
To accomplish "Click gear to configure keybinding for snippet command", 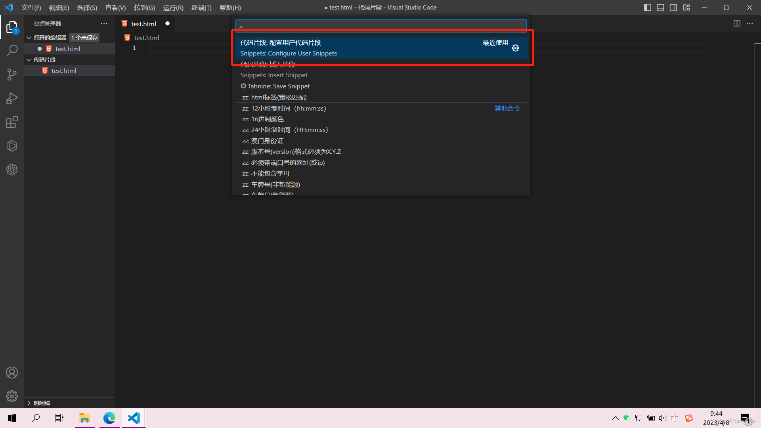I will click(x=515, y=48).
